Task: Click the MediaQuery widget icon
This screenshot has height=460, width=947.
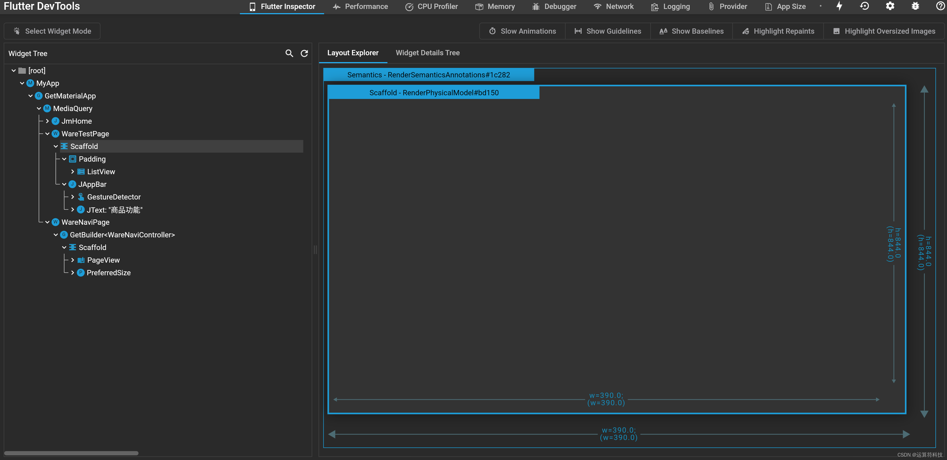Action: coord(47,108)
